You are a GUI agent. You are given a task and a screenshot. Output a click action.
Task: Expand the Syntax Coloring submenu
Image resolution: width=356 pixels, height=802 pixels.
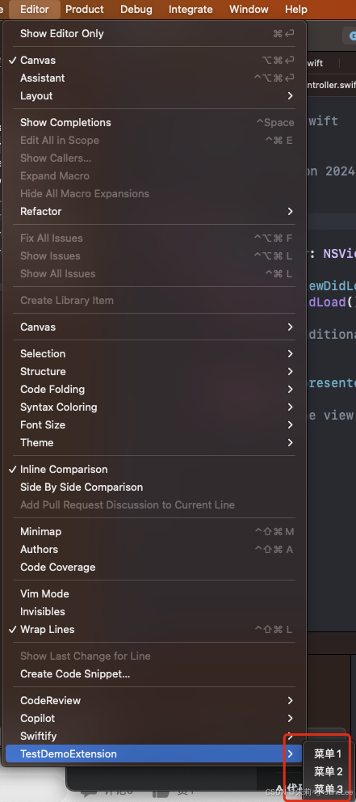coord(154,407)
